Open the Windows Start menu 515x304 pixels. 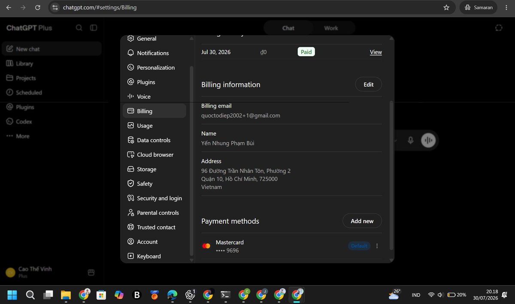tap(12, 295)
